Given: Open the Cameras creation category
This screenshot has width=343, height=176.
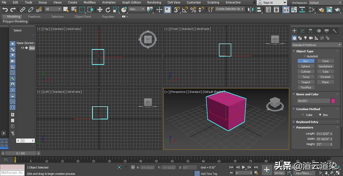Looking at the screenshot, I should pos(311,38).
